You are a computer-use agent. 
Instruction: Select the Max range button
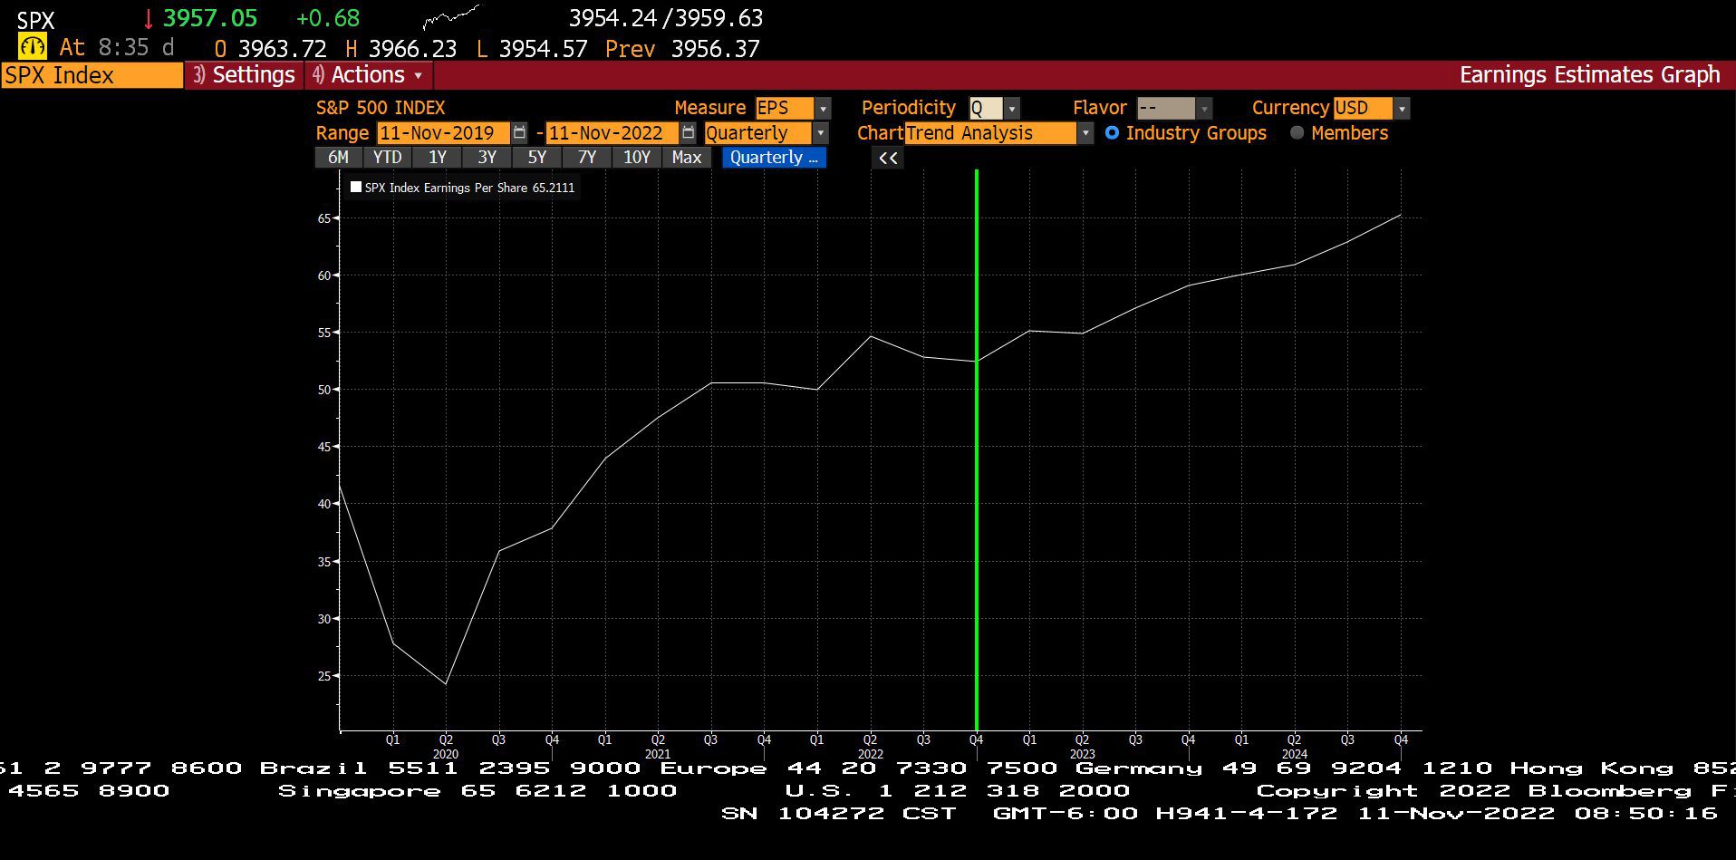pos(687,158)
